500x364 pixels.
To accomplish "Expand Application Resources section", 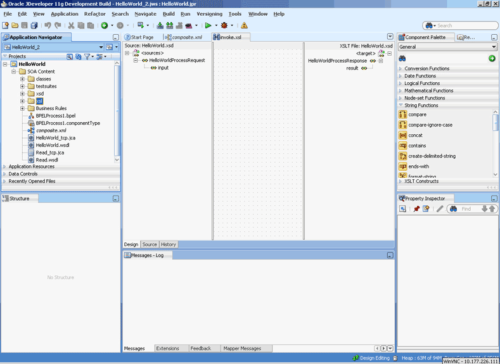I will [4, 166].
